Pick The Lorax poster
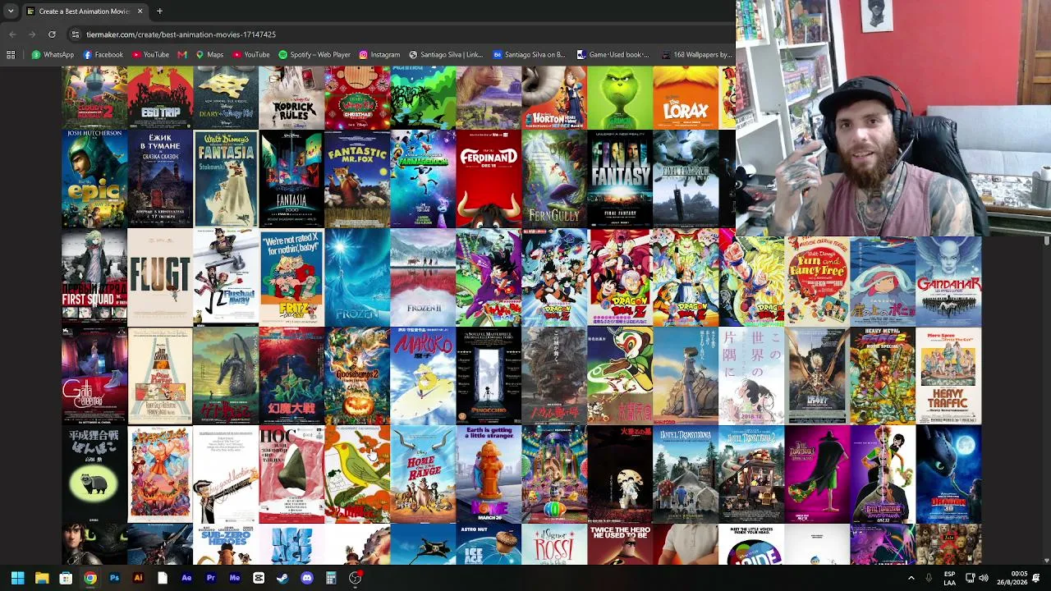The width and height of the screenshot is (1051, 591). (x=686, y=98)
